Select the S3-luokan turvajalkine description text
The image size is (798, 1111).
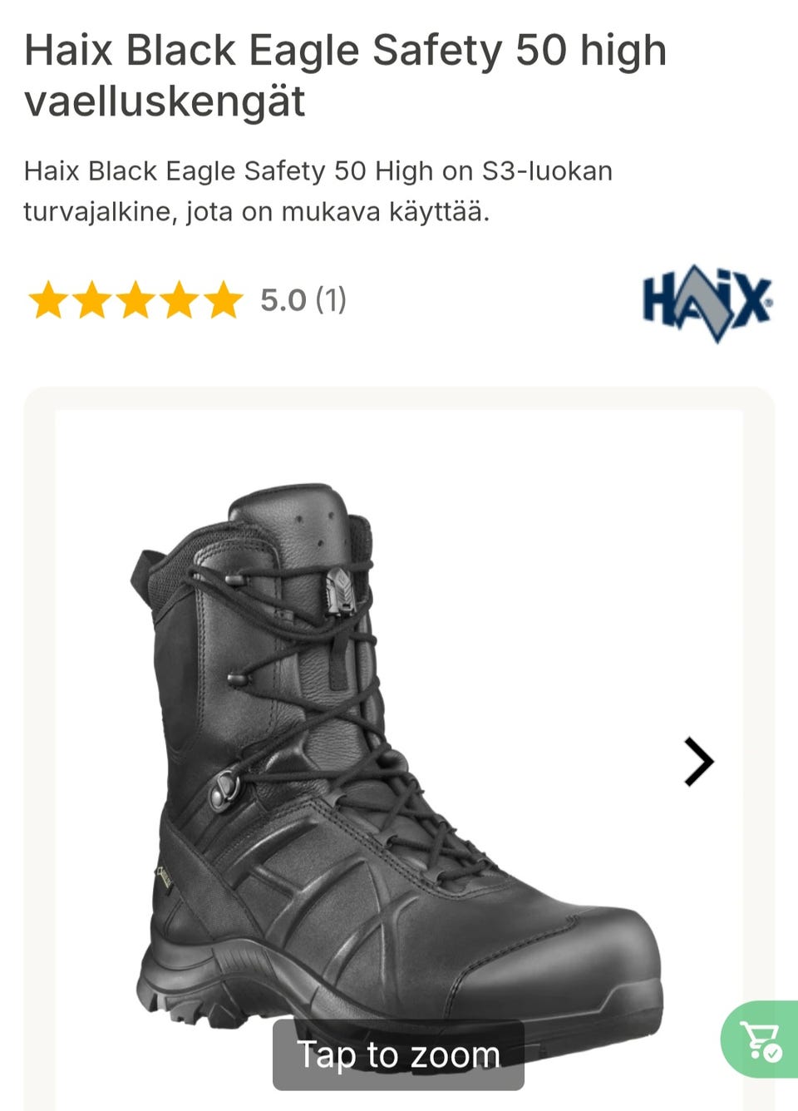point(318,191)
